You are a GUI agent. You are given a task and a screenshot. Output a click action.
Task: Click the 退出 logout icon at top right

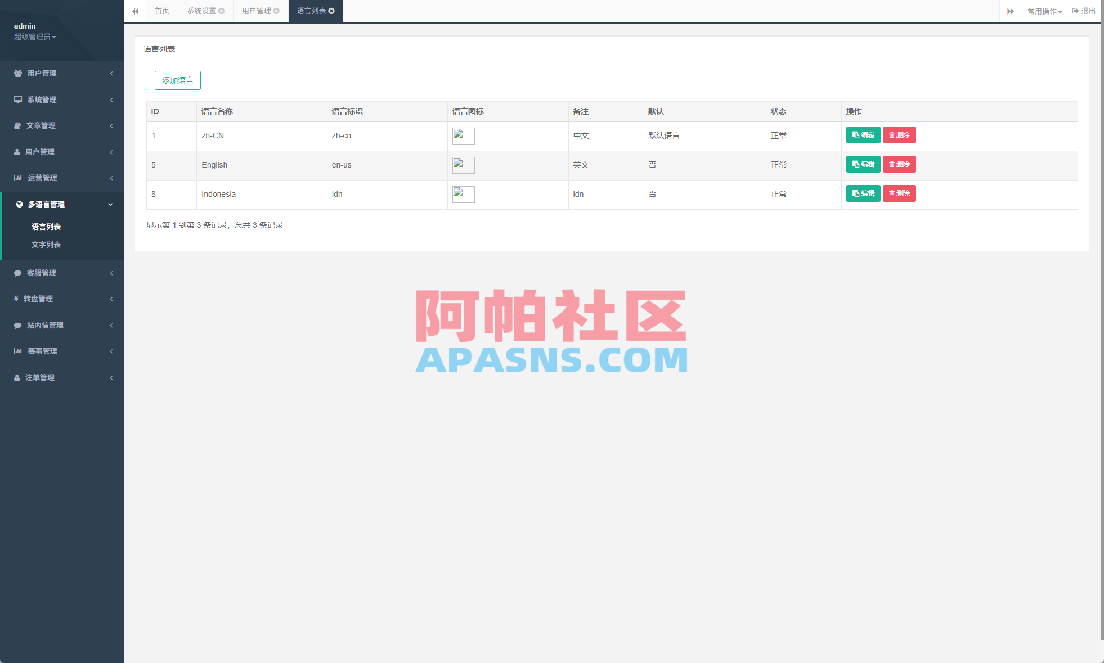[1076, 11]
